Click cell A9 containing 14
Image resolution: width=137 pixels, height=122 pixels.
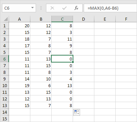tap(19, 79)
